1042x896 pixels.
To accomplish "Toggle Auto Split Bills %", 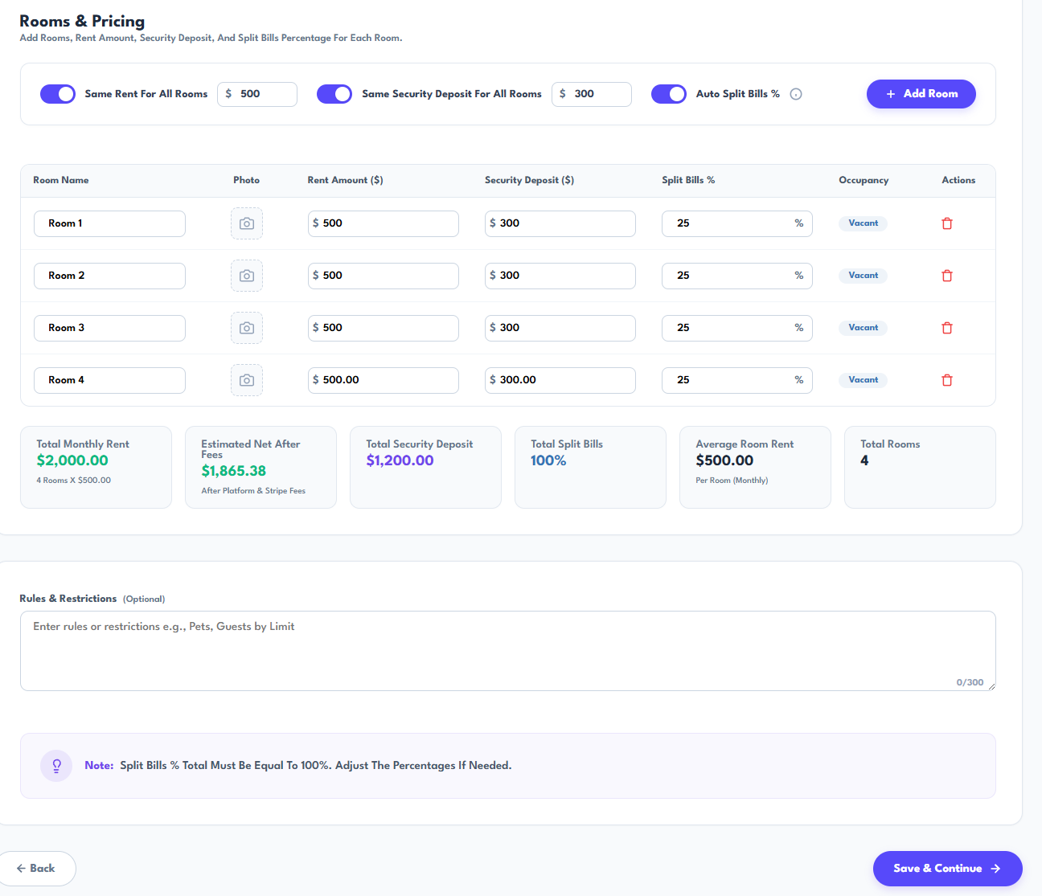I will 669,94.
